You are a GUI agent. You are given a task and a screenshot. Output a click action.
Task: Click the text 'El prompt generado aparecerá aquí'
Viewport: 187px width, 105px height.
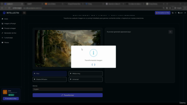pyautogui.click(x=119, y=32)
